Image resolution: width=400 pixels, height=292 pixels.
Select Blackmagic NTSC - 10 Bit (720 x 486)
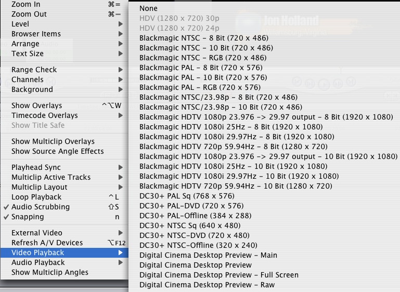coord(264,48)
